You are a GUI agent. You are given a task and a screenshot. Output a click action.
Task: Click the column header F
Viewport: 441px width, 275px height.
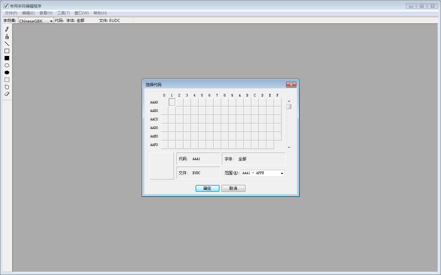[278, 96]
